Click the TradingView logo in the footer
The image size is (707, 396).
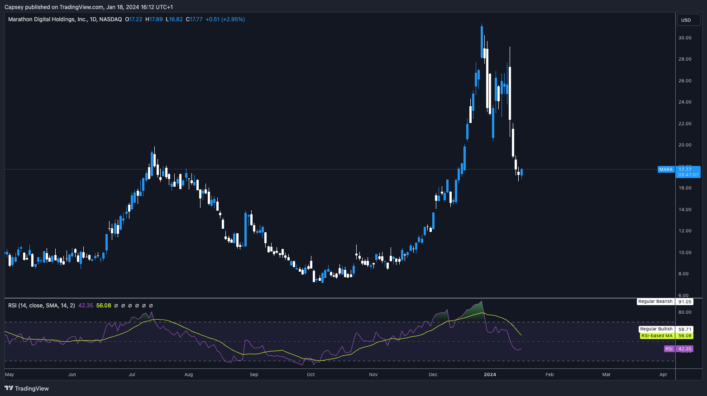pyautogui.click(x=27, y=388)
